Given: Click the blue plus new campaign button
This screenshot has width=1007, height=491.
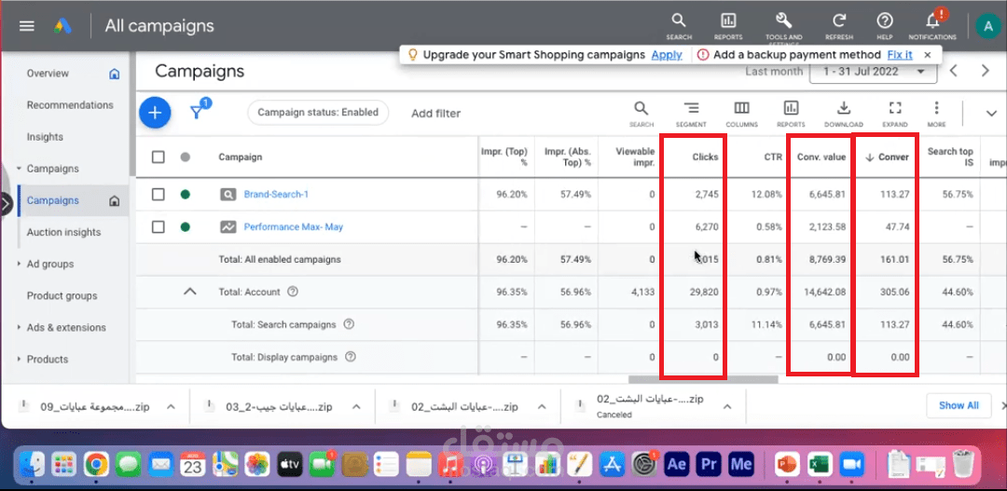Looking at the screenshot, I should [155, 113].
